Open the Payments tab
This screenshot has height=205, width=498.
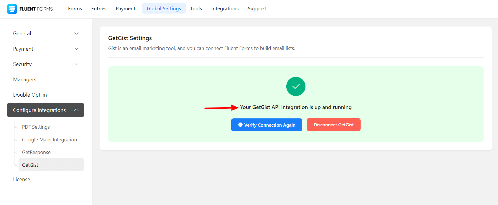[126, 9]
